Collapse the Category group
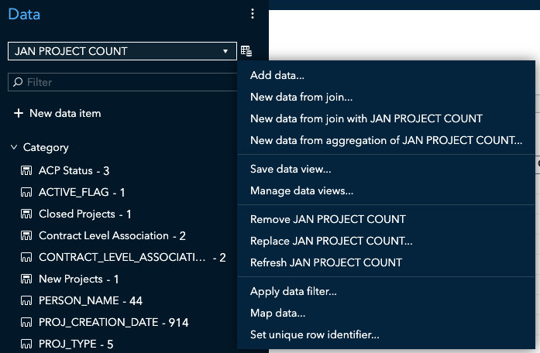The image size is (540, 353). coord(14,147)
